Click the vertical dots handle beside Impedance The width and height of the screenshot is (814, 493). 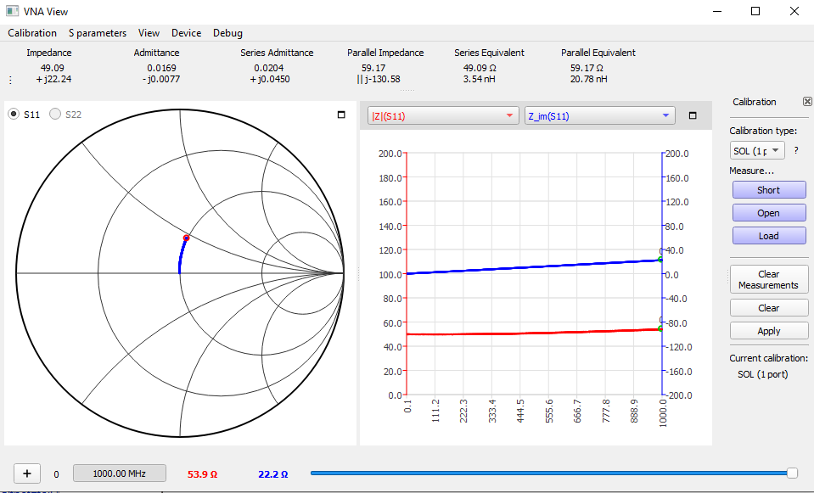(11, 80)
